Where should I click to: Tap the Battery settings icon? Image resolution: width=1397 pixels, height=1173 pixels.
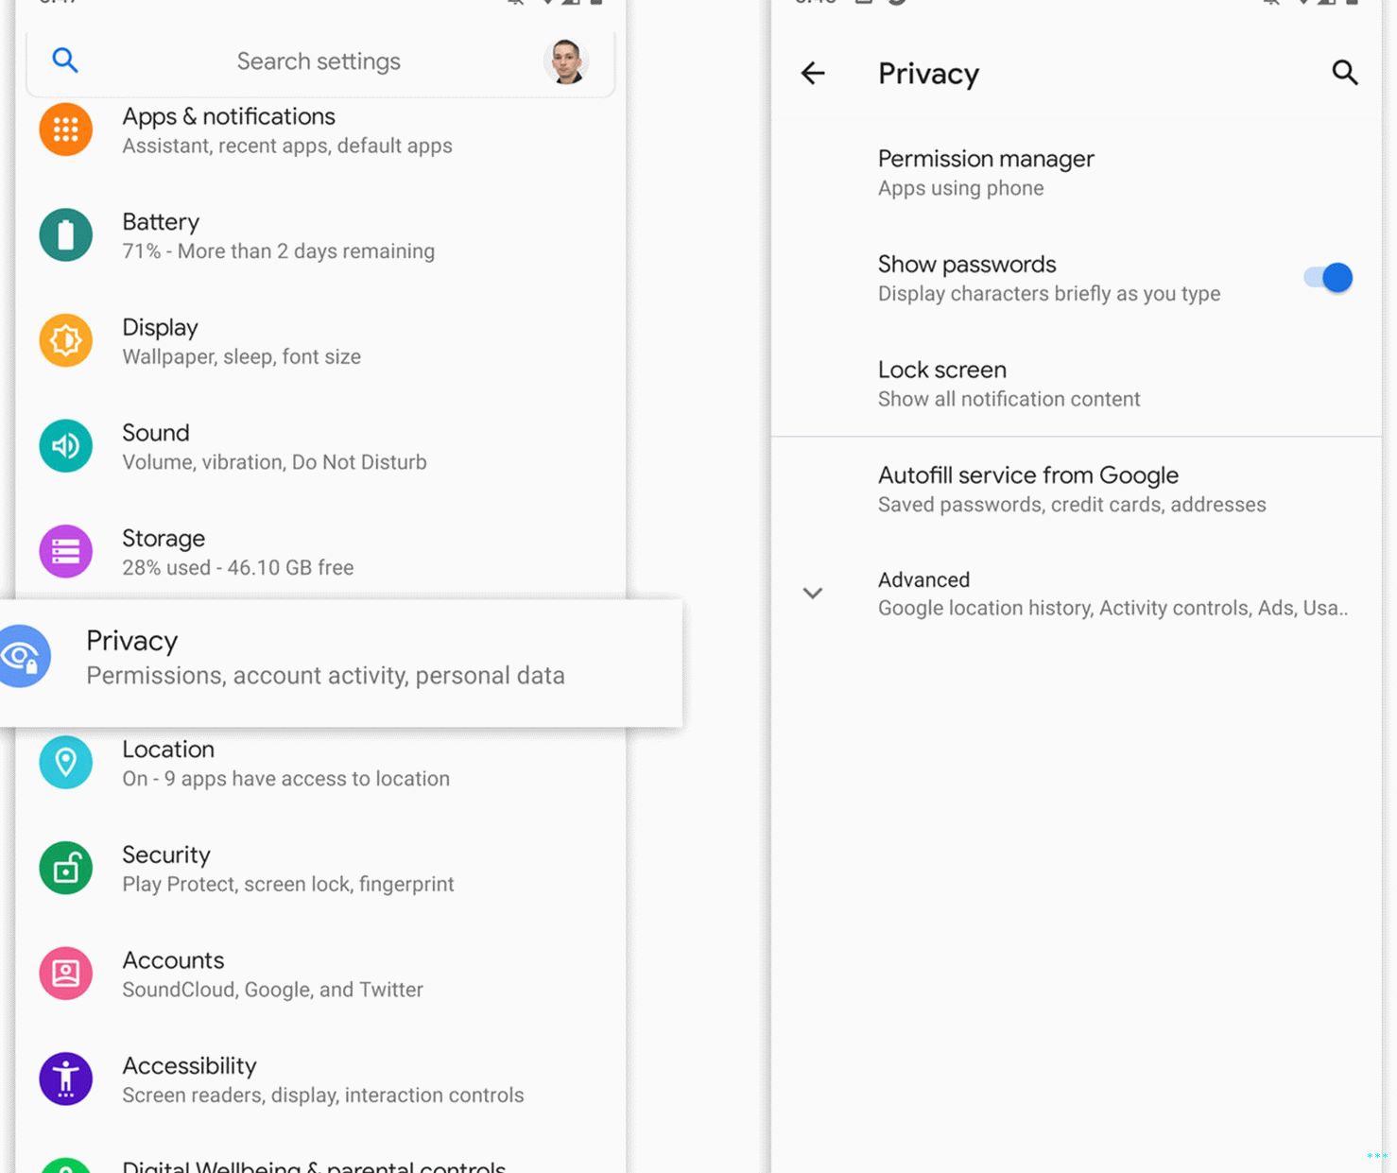[65, 235]
